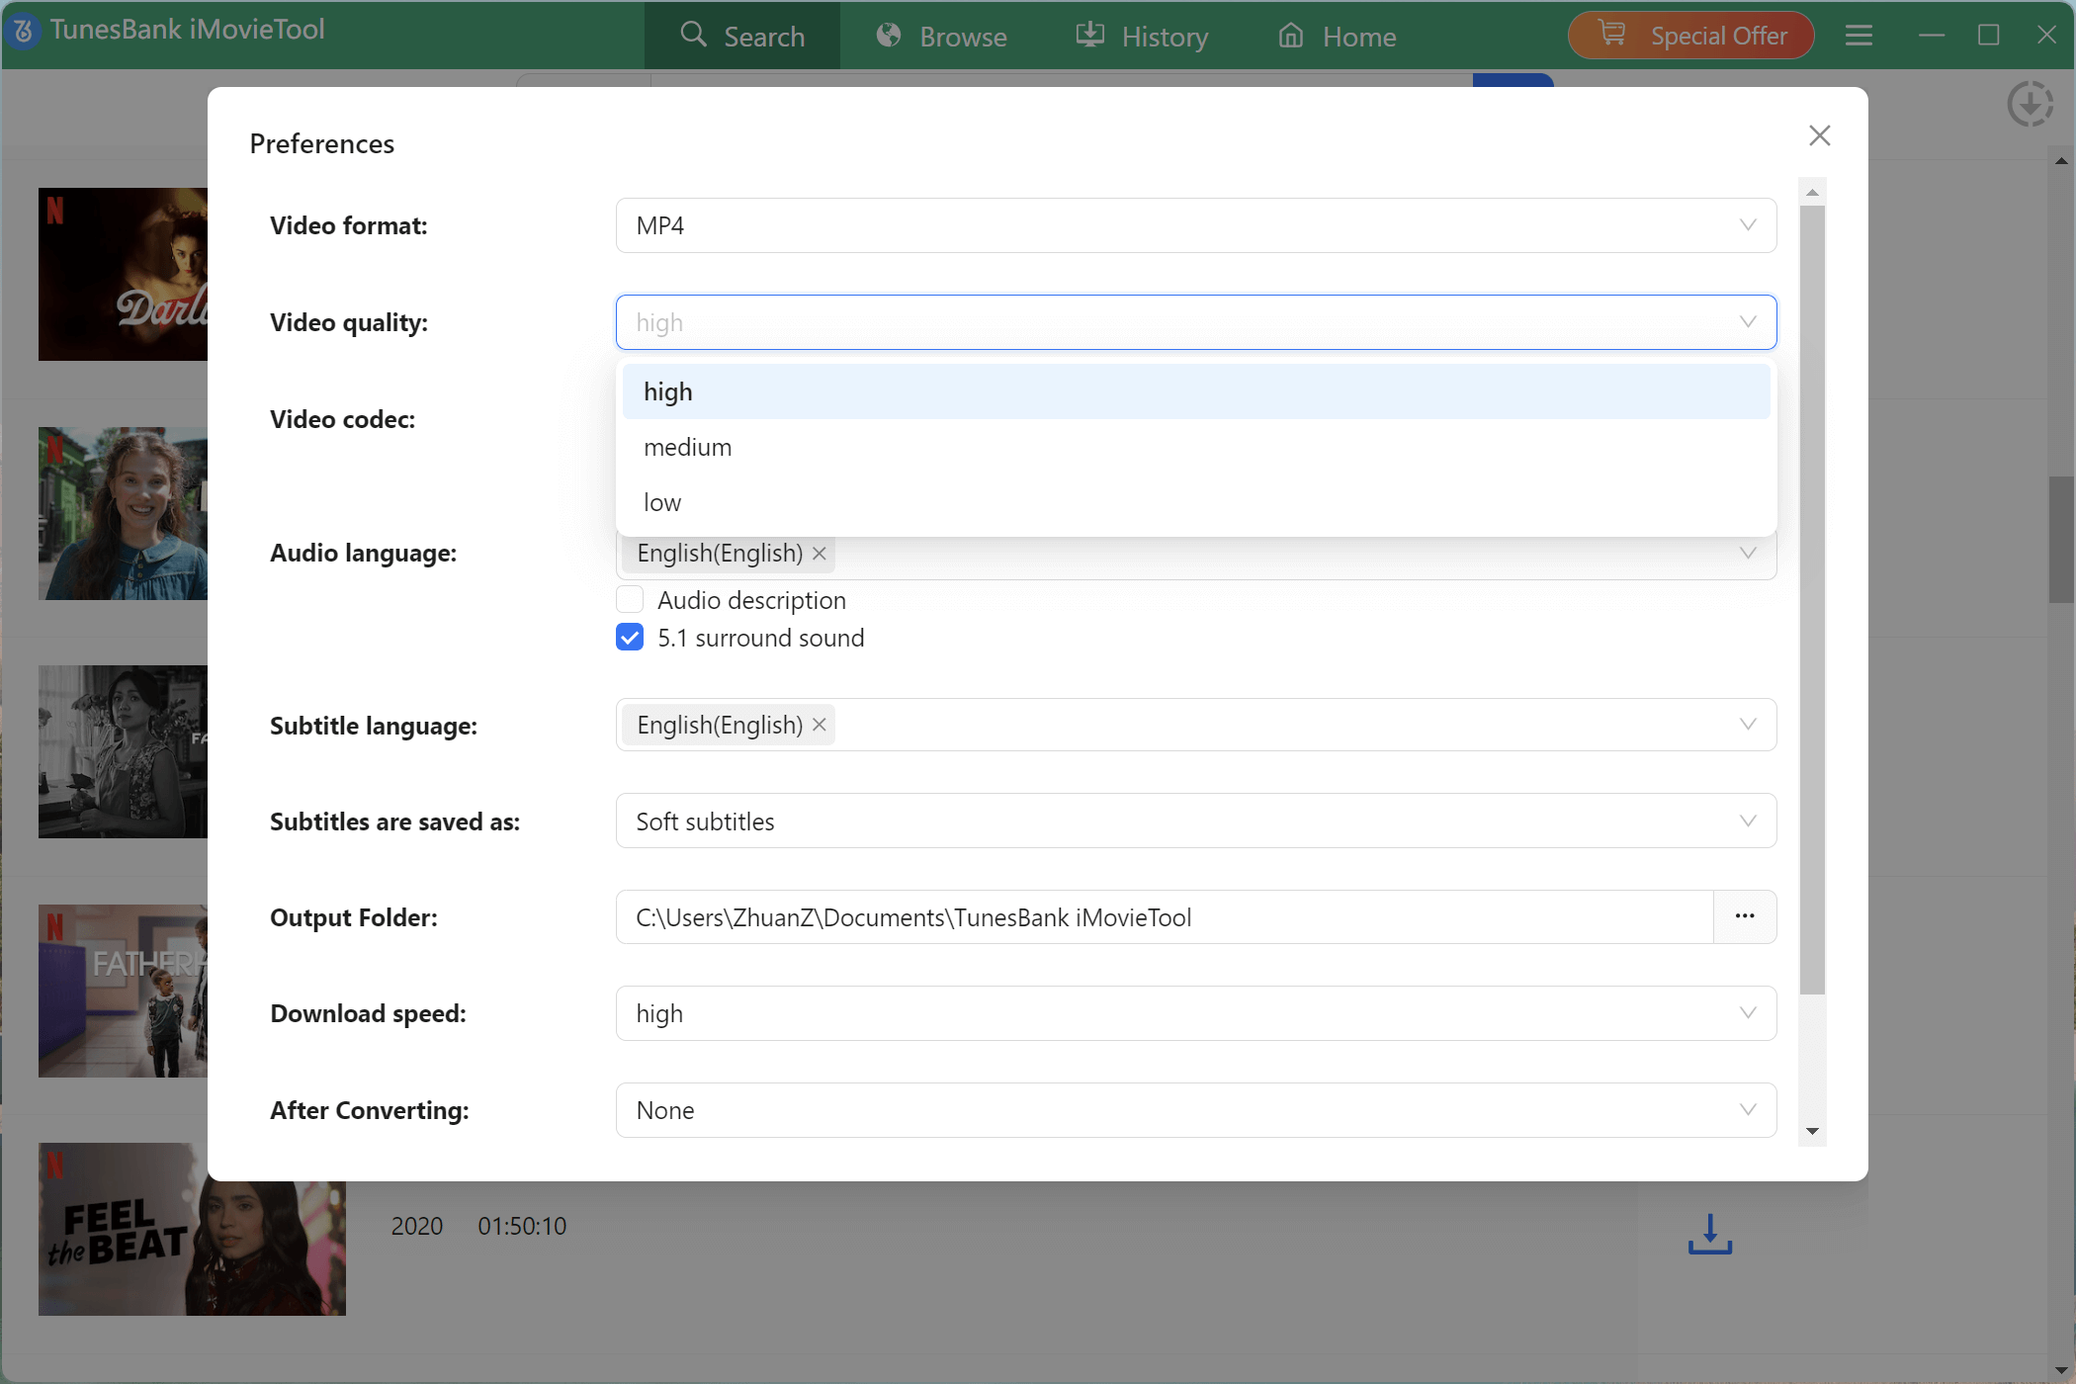The image size is (2076, 1384).
Task: Remove English subtitle language using its X icon
Action: 819,725
